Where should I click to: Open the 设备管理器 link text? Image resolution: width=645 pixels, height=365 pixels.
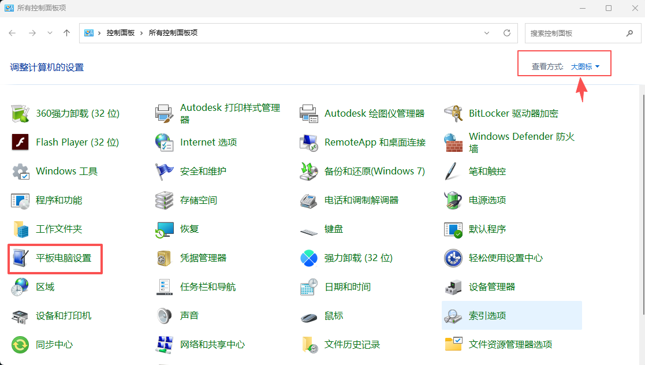[492, 287]
